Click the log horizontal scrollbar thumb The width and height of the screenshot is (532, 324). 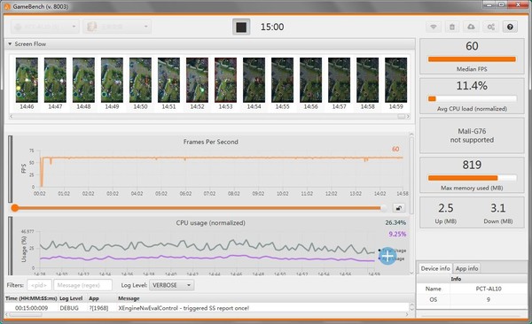(26, 314)
